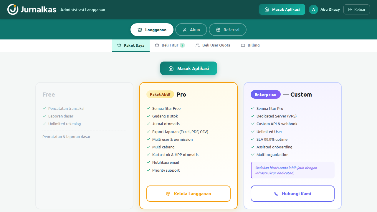Click the Multi-organization feature

(272, 155)
